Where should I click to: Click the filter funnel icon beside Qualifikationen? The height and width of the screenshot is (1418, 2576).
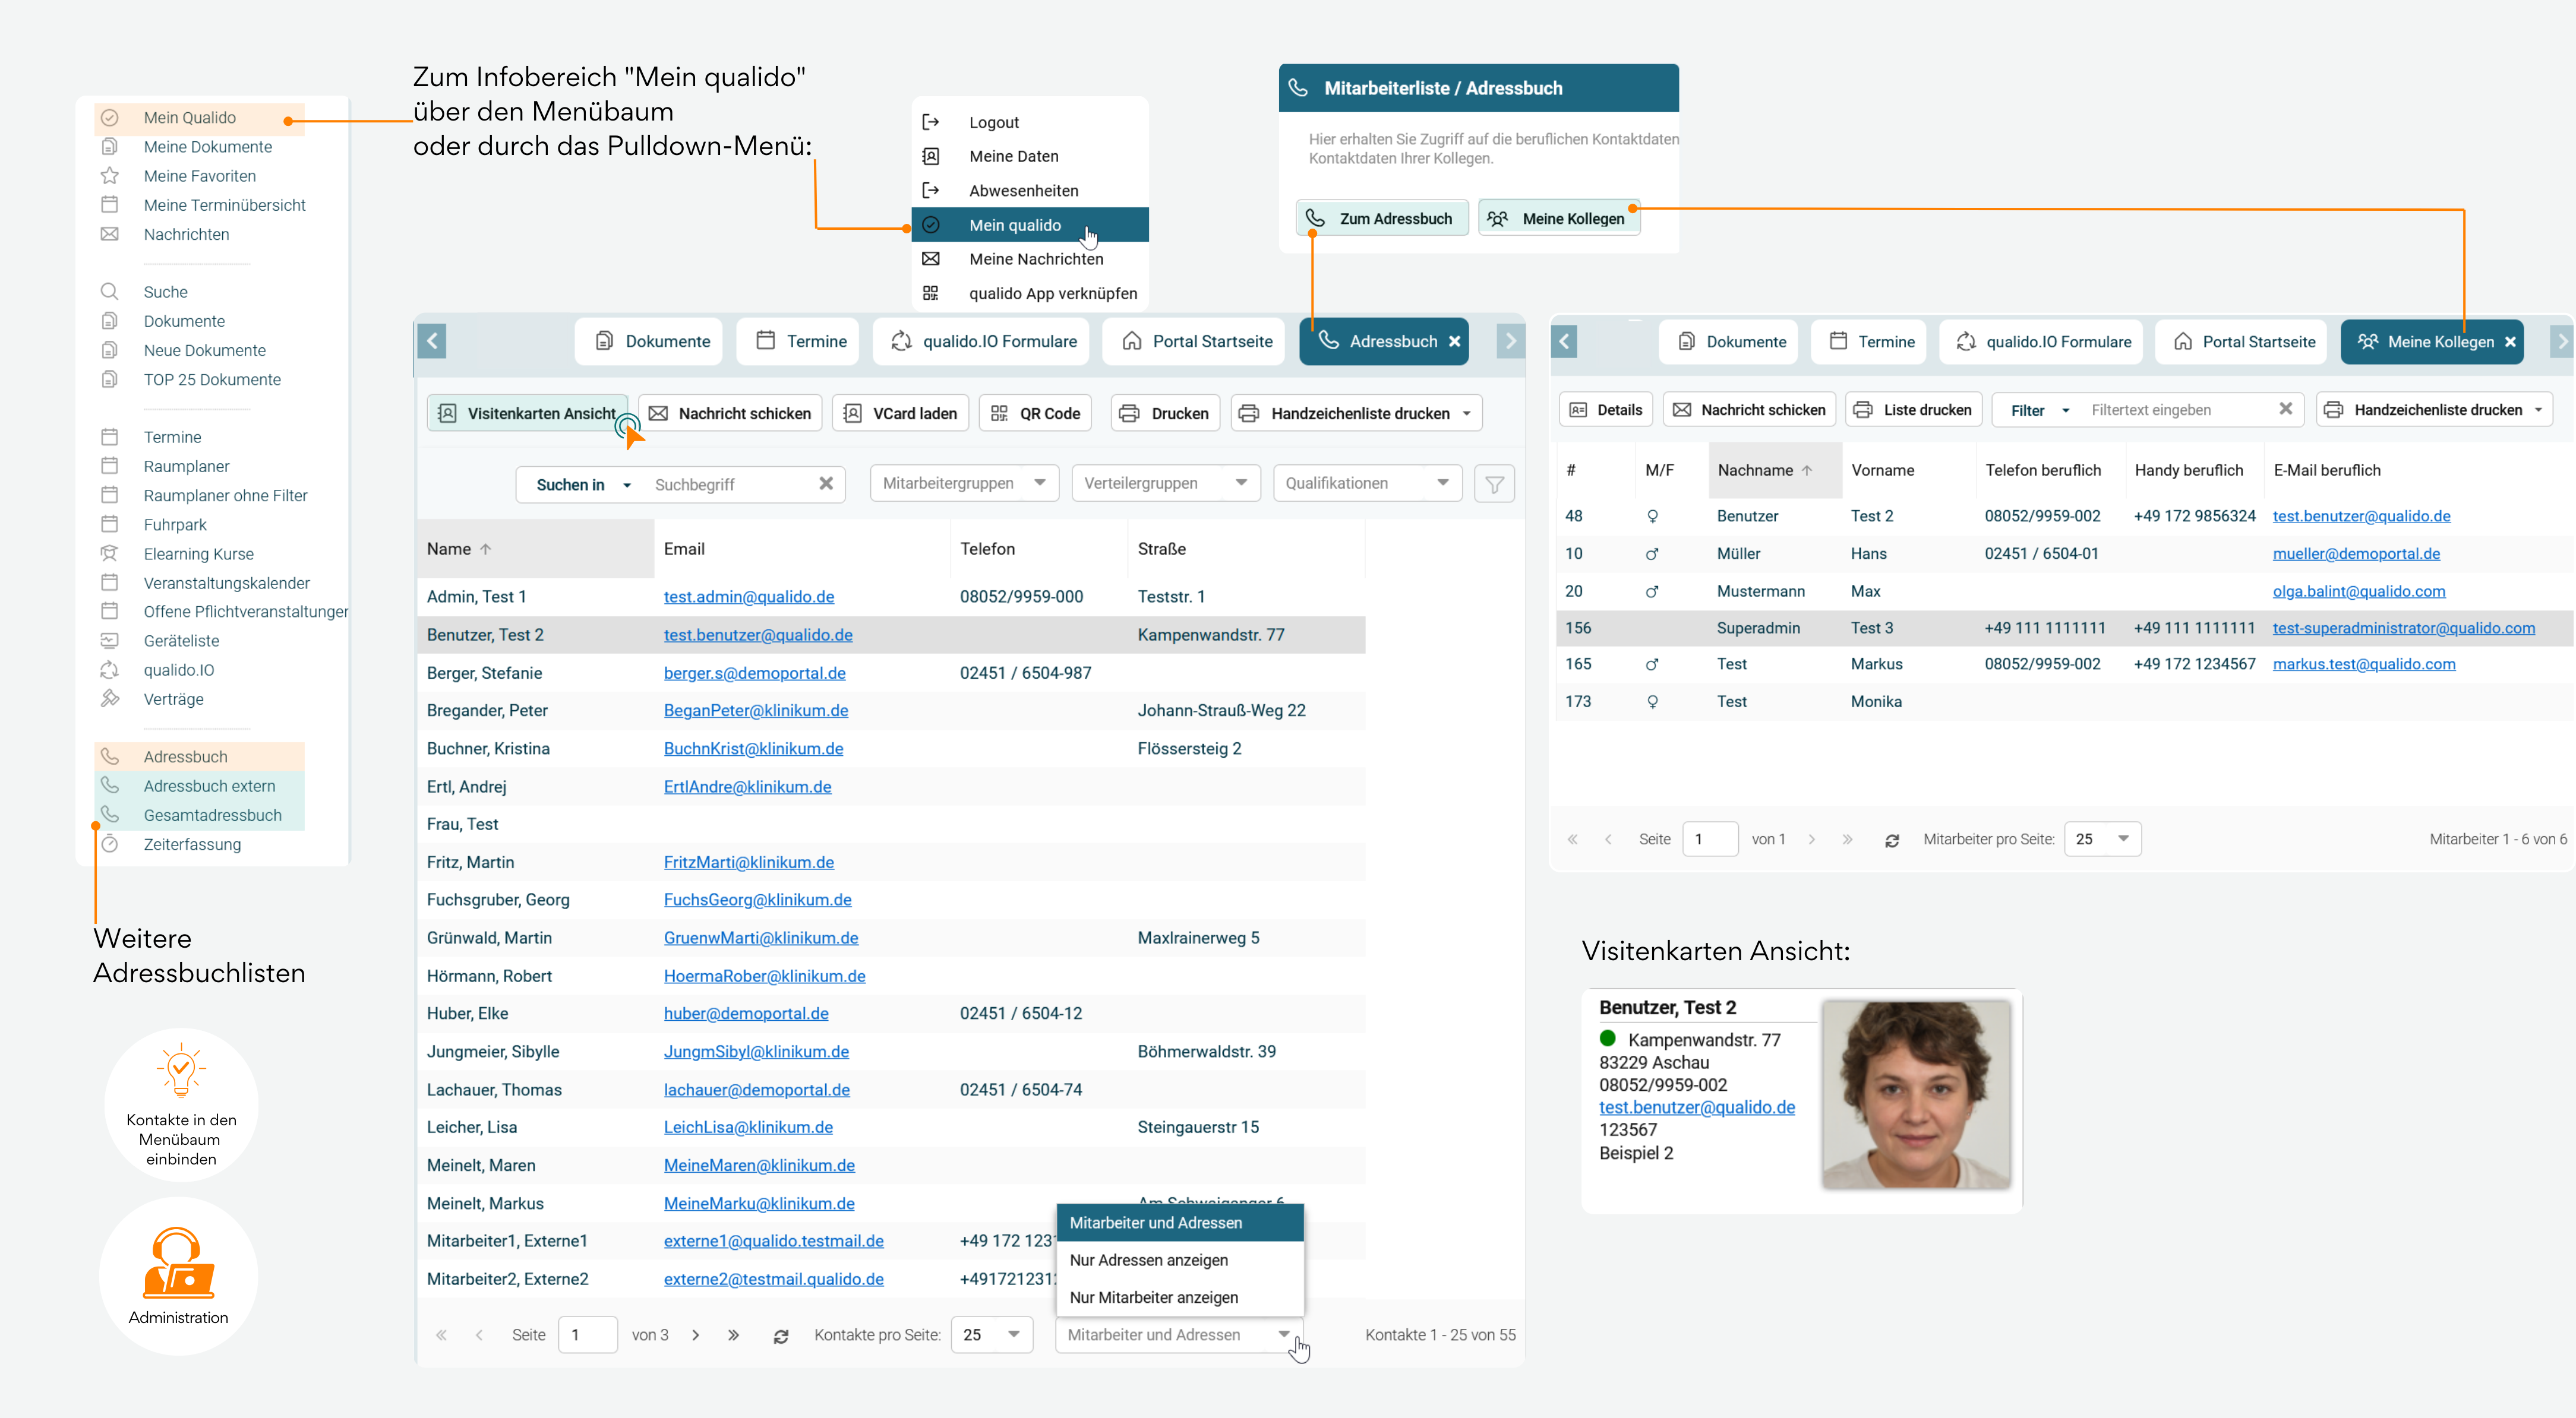tap(1494, 485)
